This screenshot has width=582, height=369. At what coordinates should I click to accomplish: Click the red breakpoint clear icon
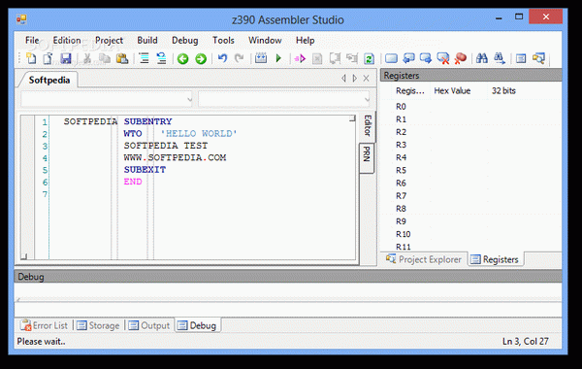(x=460, y=58)
